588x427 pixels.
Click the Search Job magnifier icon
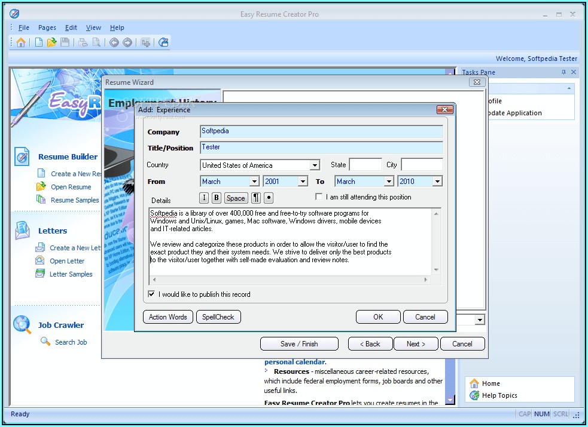pyautogui.click(x=45, y=342)
